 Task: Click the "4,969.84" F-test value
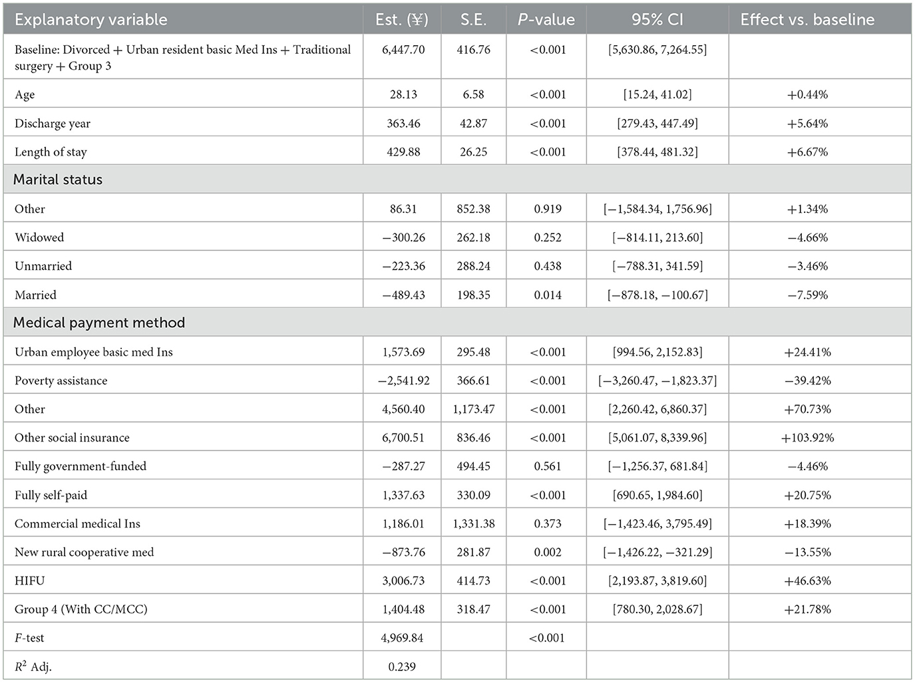click(403, 638)
